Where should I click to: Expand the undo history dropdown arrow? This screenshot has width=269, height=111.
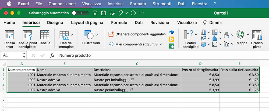[126, 13]
